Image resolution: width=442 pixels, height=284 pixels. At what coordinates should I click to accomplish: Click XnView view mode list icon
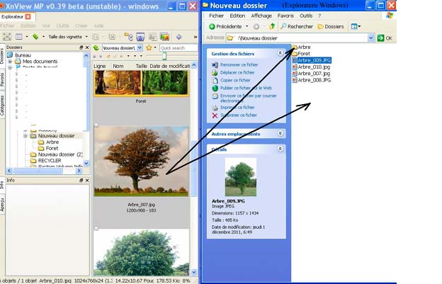tap(19, 37)
